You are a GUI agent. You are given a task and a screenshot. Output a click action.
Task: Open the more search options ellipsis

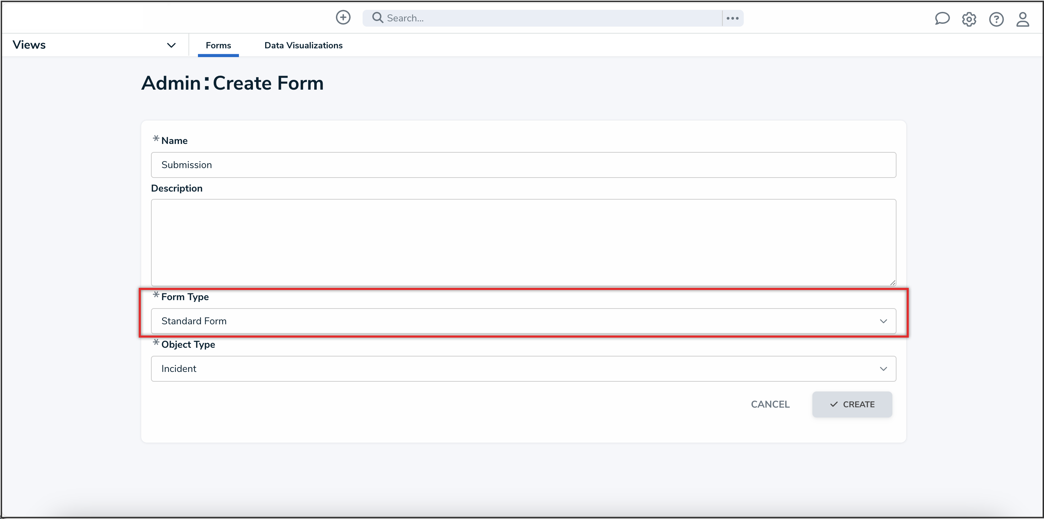[732, 18]
